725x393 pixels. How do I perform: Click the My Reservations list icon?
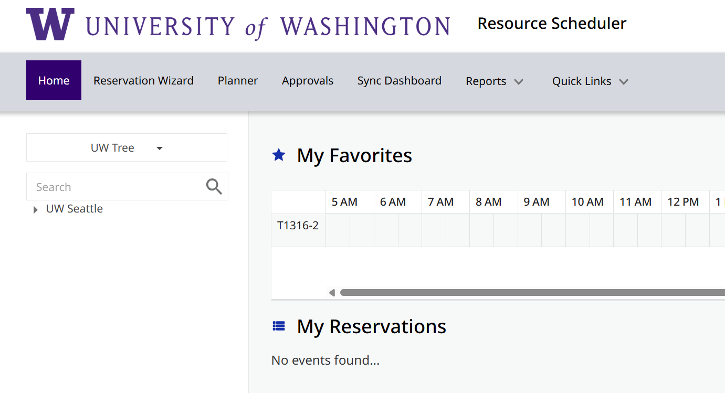click(279, 326)
